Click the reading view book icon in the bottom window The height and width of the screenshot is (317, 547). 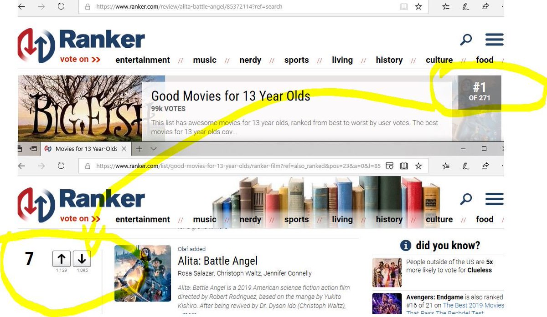(404, 166)
